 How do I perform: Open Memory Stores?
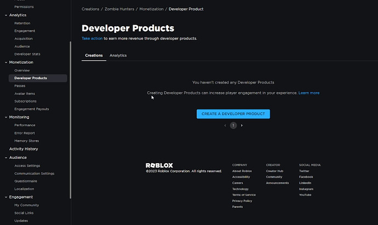coord(26,141)
